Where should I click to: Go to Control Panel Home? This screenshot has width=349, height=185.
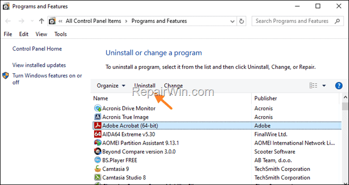[37, 49]
